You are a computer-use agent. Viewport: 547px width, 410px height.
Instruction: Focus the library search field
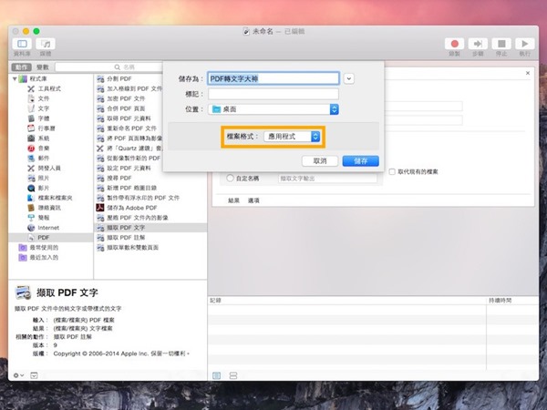click(108, 67)
